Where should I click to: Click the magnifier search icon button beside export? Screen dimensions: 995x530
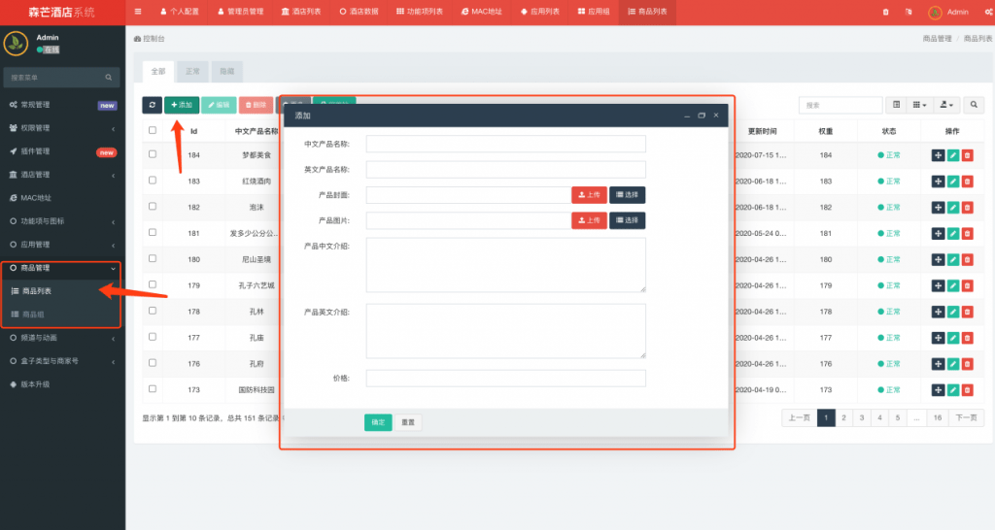coord(973,105)
